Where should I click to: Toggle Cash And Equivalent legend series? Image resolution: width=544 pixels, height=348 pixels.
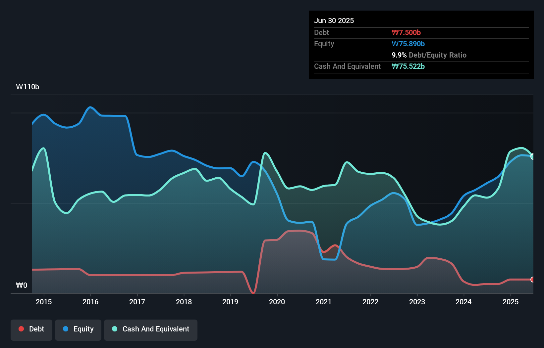[151, 329]
